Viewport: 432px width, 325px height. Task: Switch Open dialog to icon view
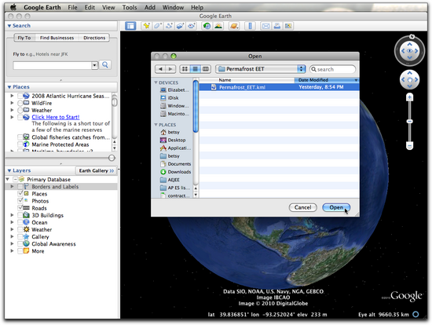point(185,69)
